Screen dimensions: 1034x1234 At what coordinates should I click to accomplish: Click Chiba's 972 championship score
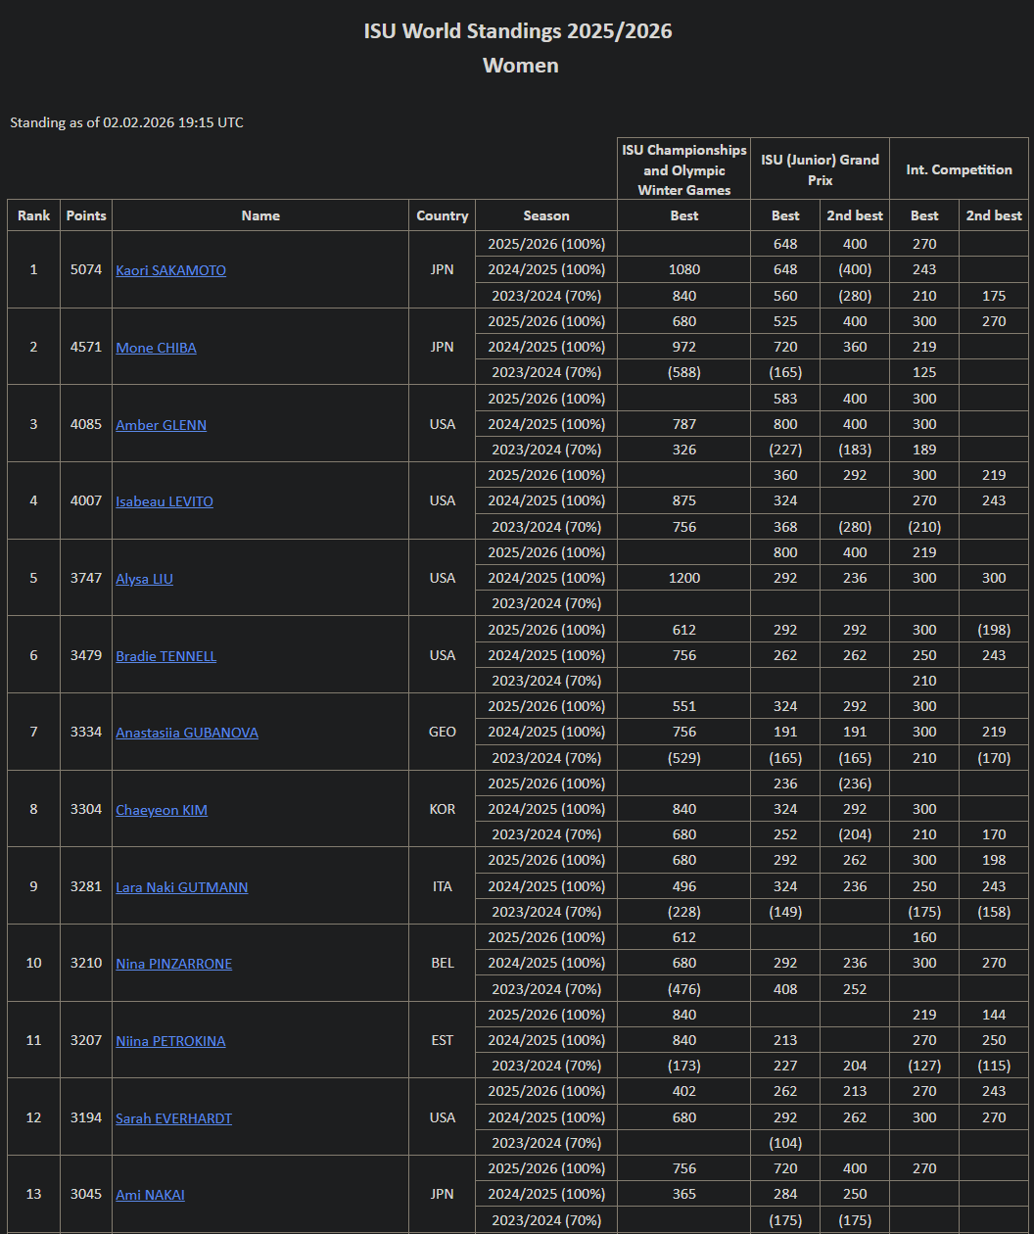pos(684,347)
